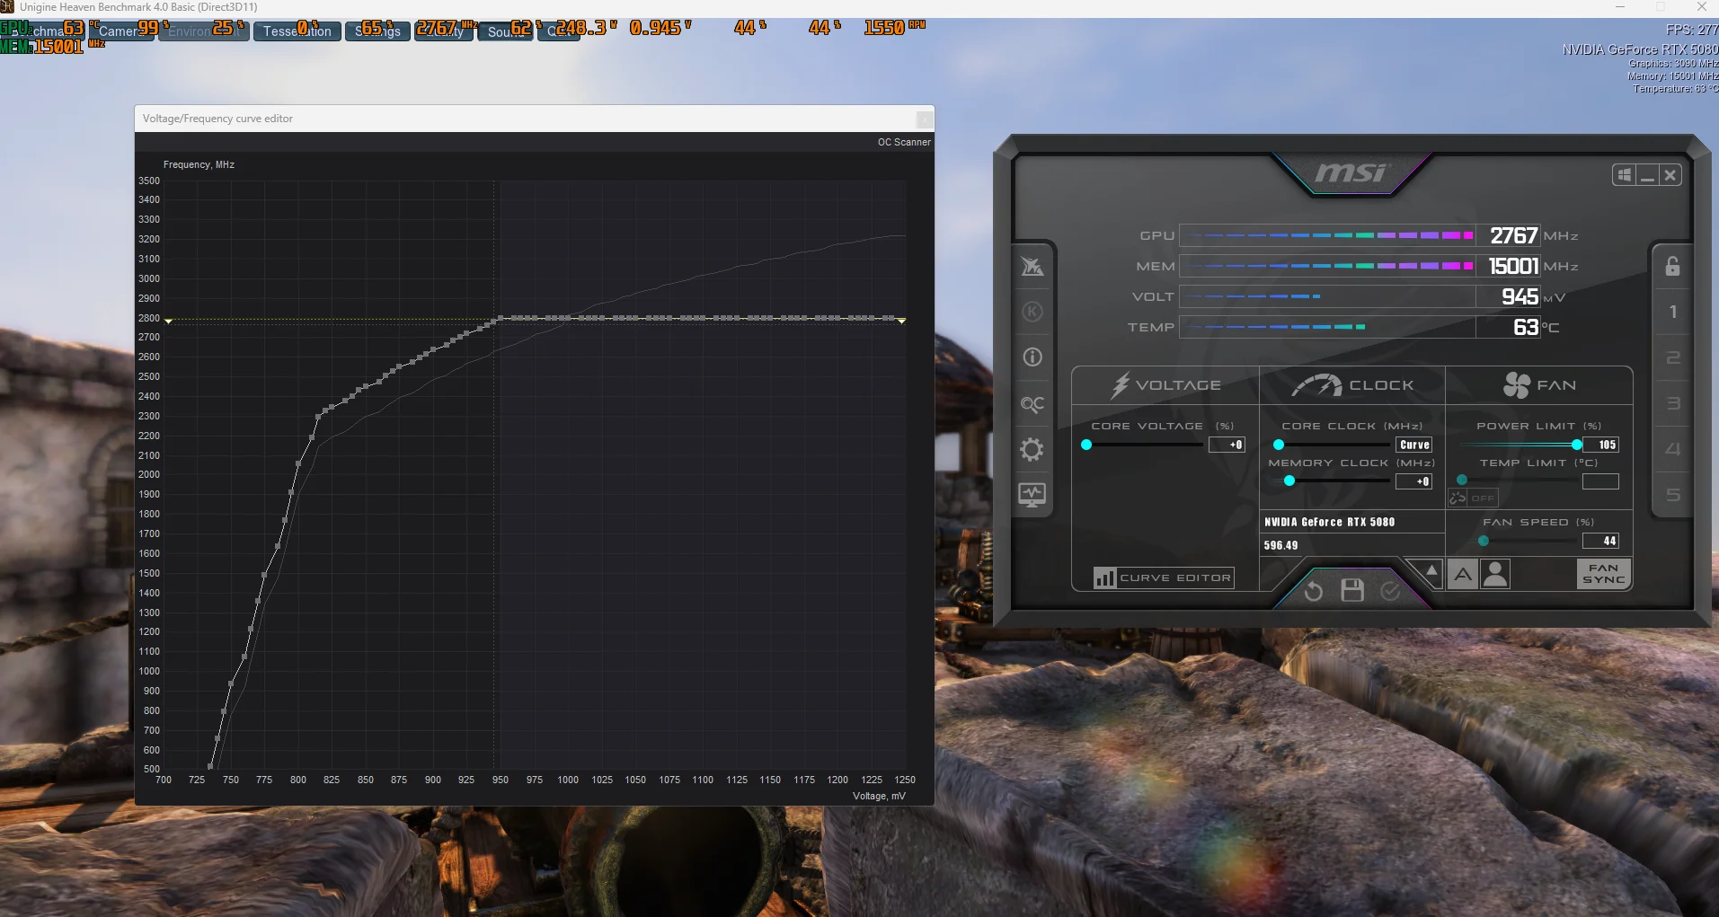Close the MSI Afterburner panel
The image size is (1719, 917).
pyautogui.click(x=1670, y=175)
